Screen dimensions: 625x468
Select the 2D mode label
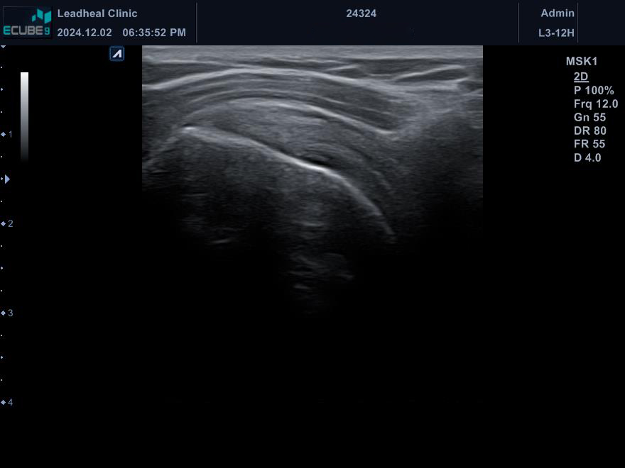pos(581,77)
